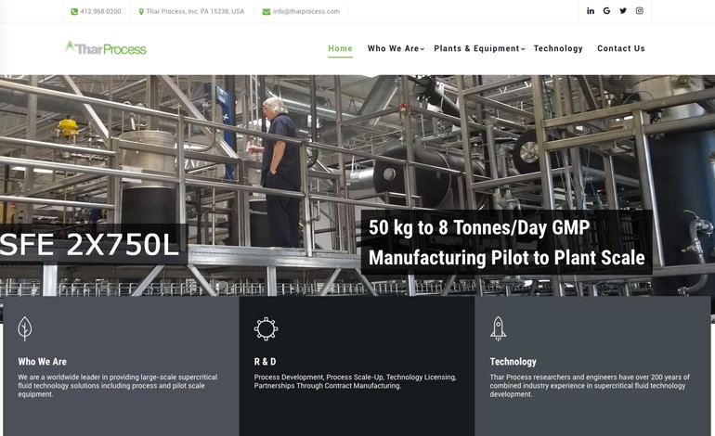Screen dimensions: 715x436
Task: Click the address Thar Process, Inc. PA 15238
Action: click(x=195, y=11)
